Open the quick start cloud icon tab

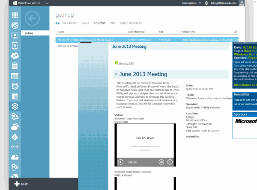[x=57, y=23]
